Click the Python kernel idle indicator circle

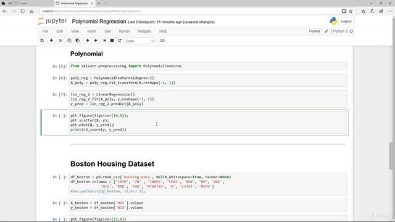click(x=351, y=31)
